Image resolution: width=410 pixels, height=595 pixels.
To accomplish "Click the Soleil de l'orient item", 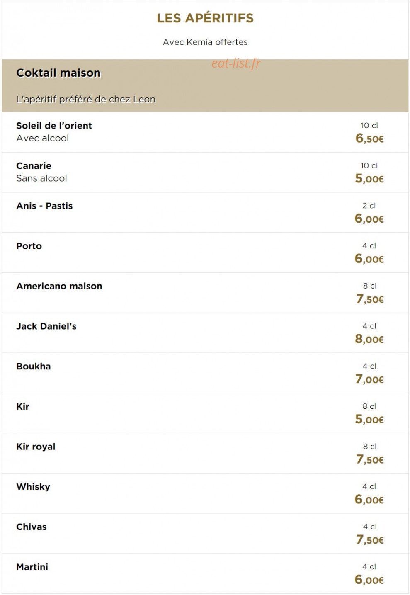I will point(205,132).
